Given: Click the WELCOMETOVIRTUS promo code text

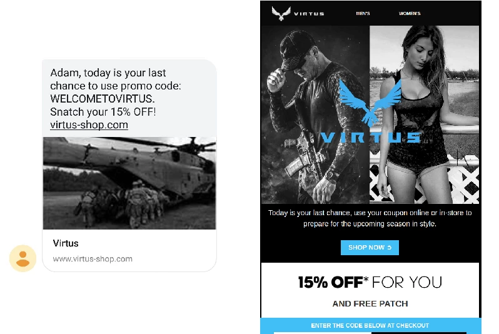Looking at the screenshot, I should coord(103,99).
